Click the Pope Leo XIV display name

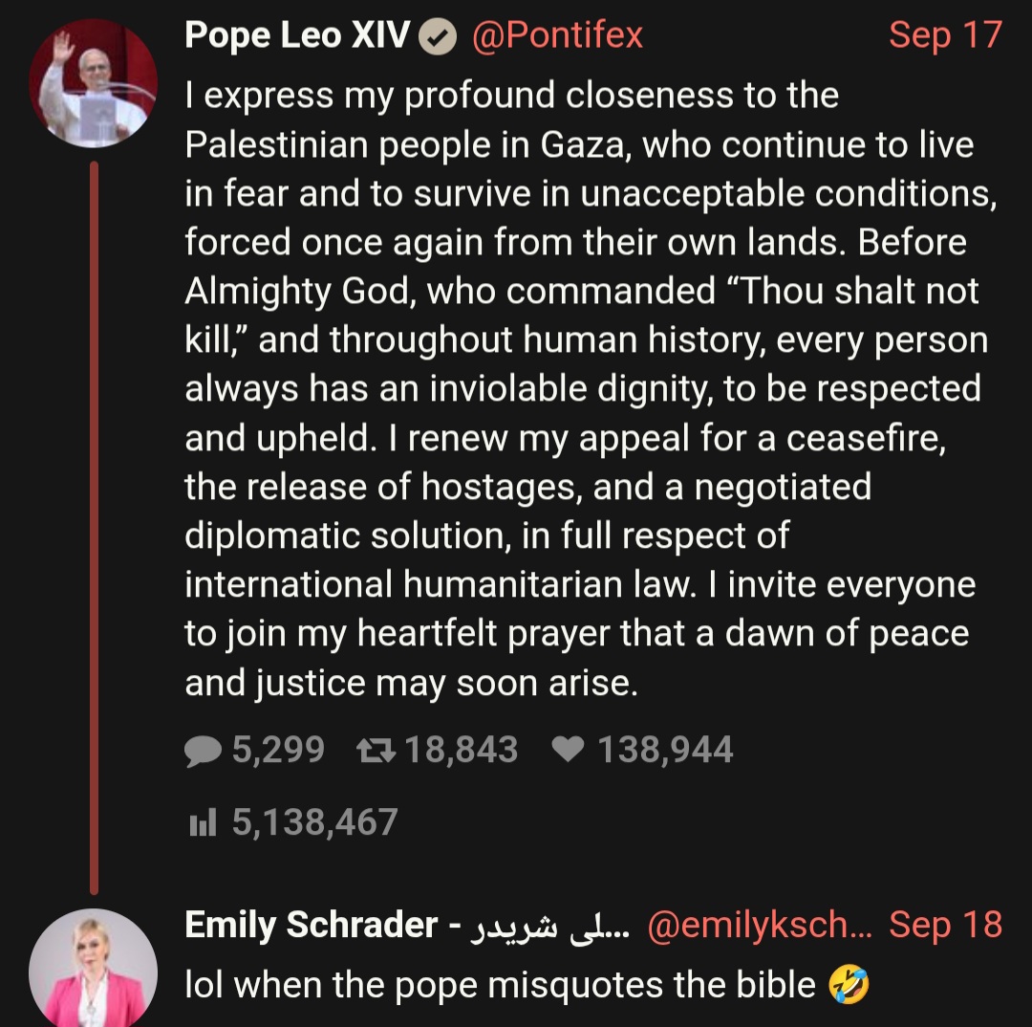[x=297, y=34]
